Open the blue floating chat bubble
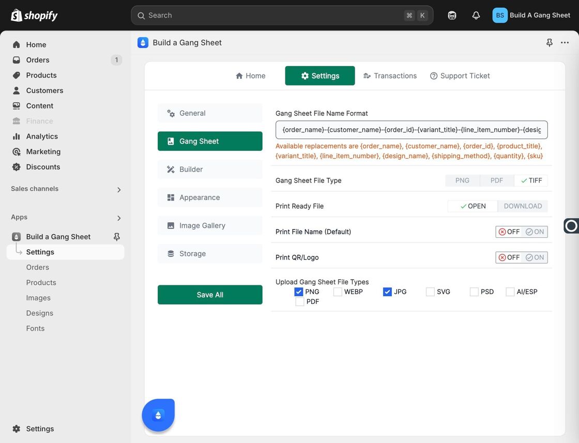The width and height of the screenshot is (579, 443). (158, 415)
